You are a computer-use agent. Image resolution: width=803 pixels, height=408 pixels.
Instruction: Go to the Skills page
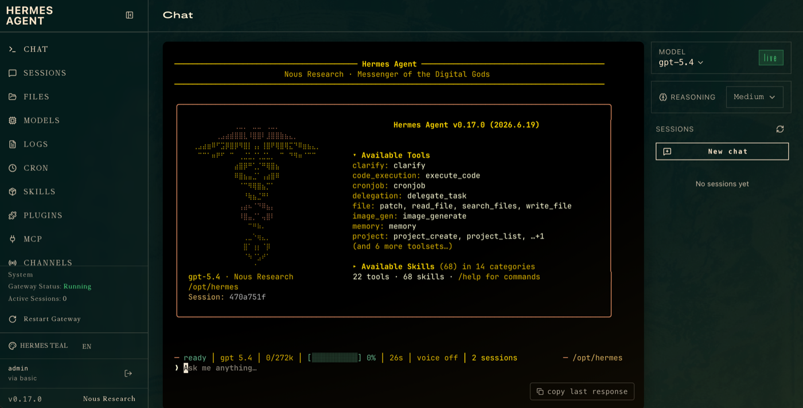(x=74, y=192)
